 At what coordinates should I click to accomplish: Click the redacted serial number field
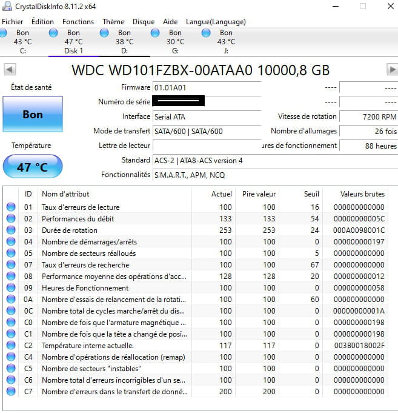coord(207,102)
